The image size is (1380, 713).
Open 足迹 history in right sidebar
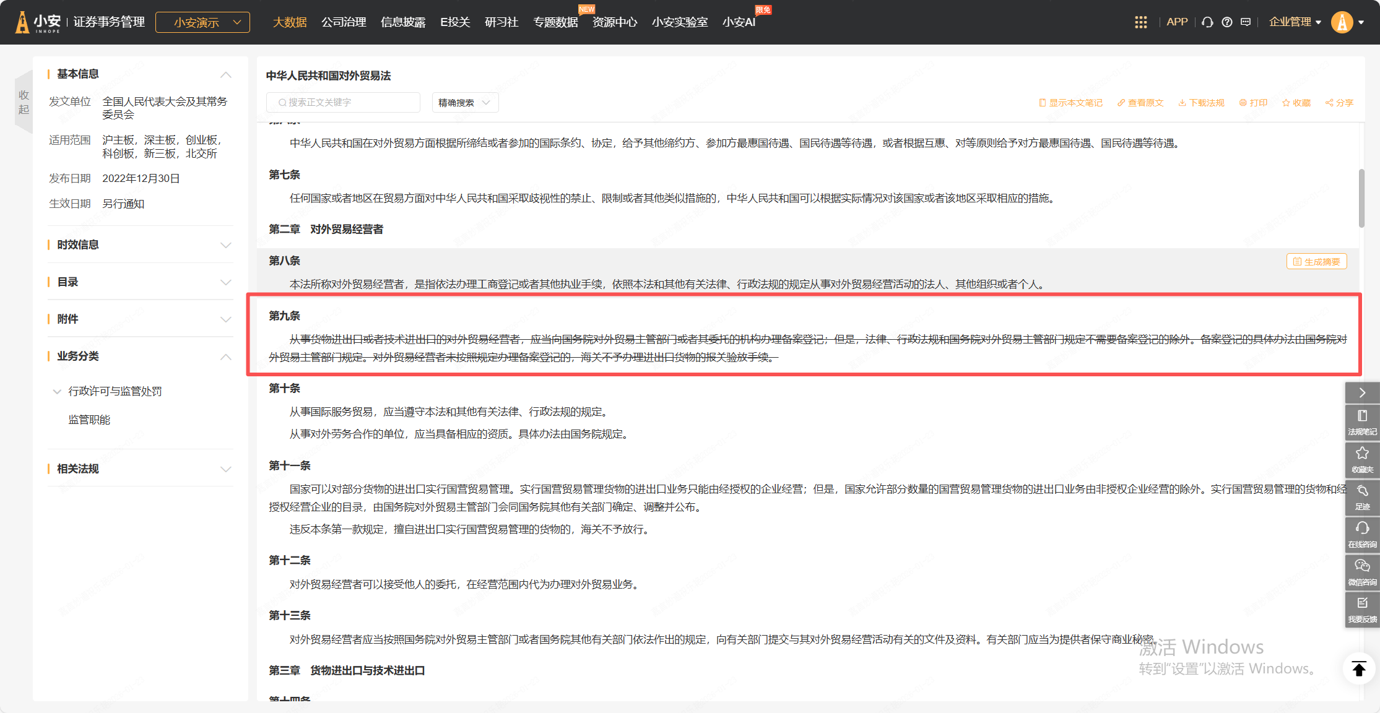[1362, 497]
